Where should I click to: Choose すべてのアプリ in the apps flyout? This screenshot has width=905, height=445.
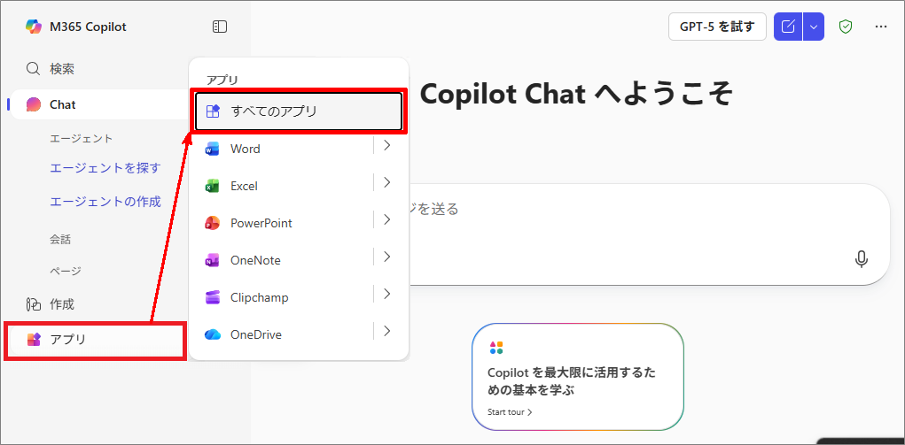273,111
